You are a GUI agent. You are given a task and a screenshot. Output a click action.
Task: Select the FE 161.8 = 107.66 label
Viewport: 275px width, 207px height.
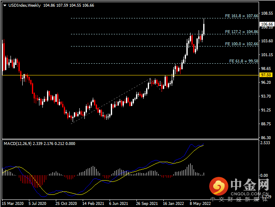click(241, 16)
